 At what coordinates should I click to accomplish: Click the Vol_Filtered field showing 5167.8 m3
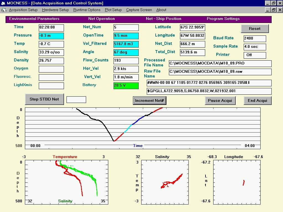[x=126, y=44]
